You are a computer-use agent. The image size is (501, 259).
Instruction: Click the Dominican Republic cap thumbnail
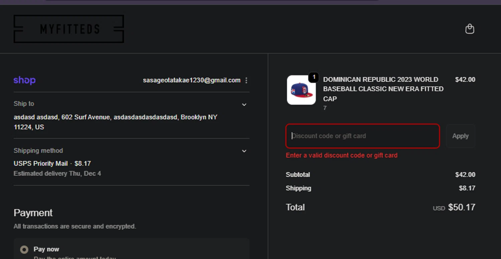tap(301, 90)
